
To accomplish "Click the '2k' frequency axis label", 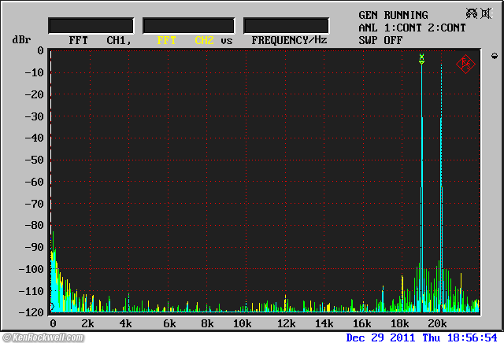I will click(87, 323).
